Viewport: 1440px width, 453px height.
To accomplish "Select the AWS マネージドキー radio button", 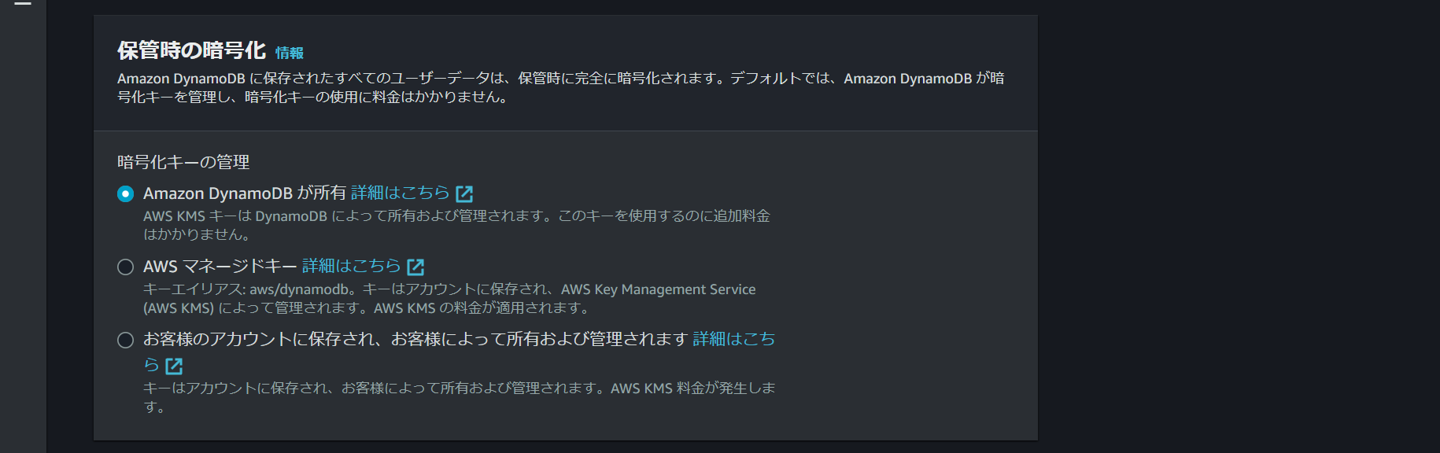I will (125, 267).
